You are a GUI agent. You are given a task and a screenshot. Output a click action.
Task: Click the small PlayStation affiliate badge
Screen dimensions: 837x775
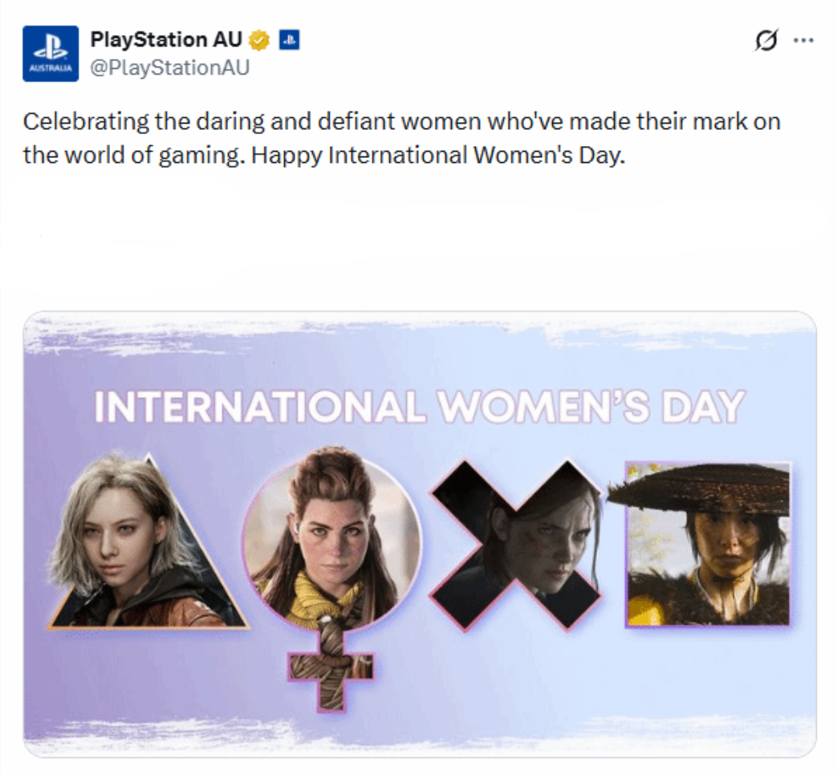[290, 40]
